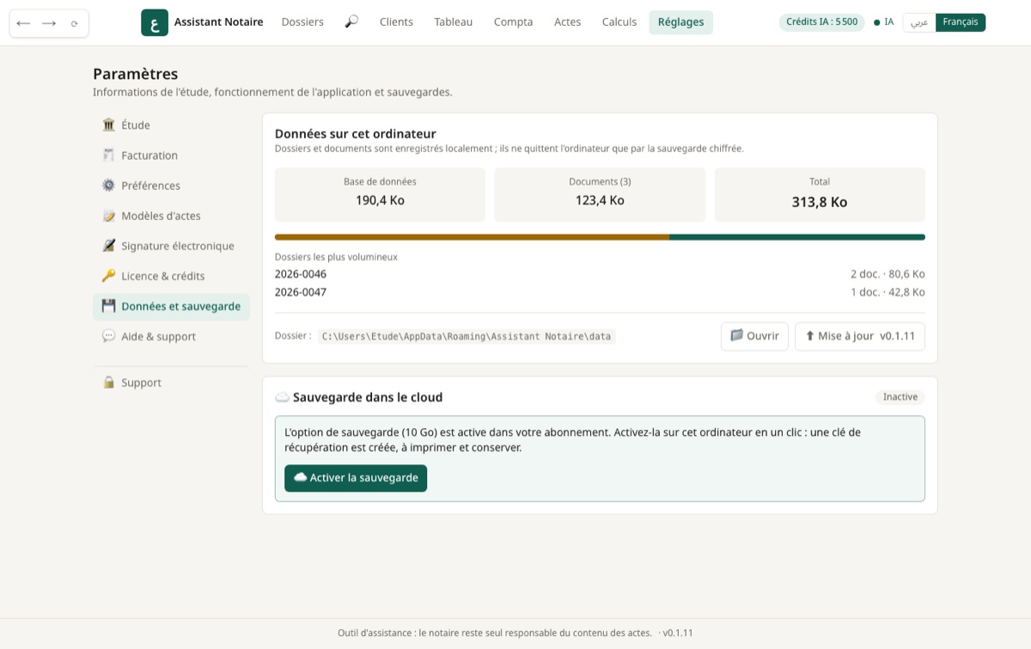Click the Licence & crédits key icon
This screenshot has height=649, width=1031.
tap(108, 276)
